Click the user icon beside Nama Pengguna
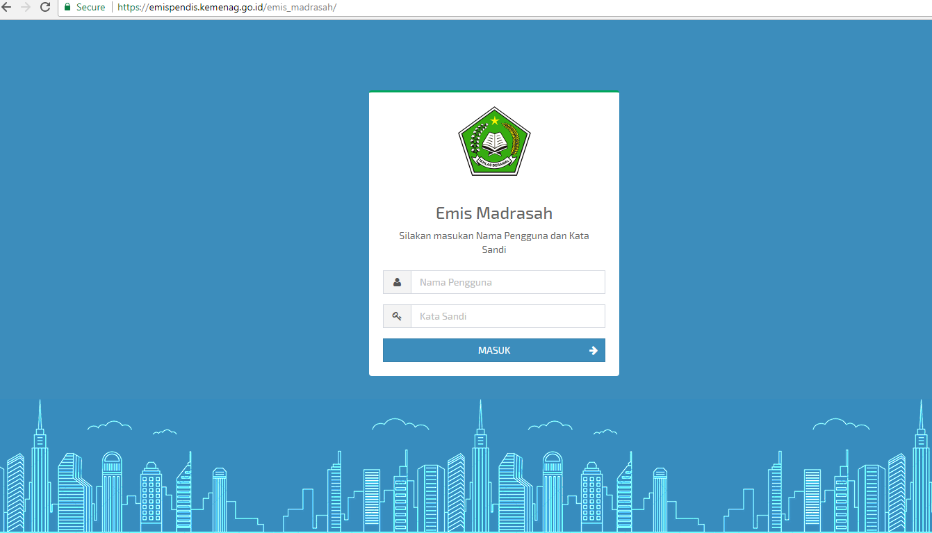This screenshot has height=533, width=932. [x=397, y=282]
